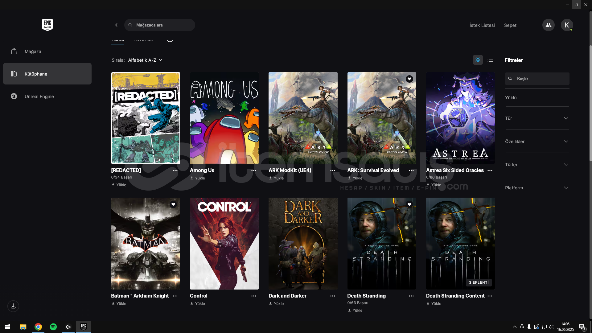Toggle favorite heart on Death Stranding cover
The image size is (592, 333).
409,204
